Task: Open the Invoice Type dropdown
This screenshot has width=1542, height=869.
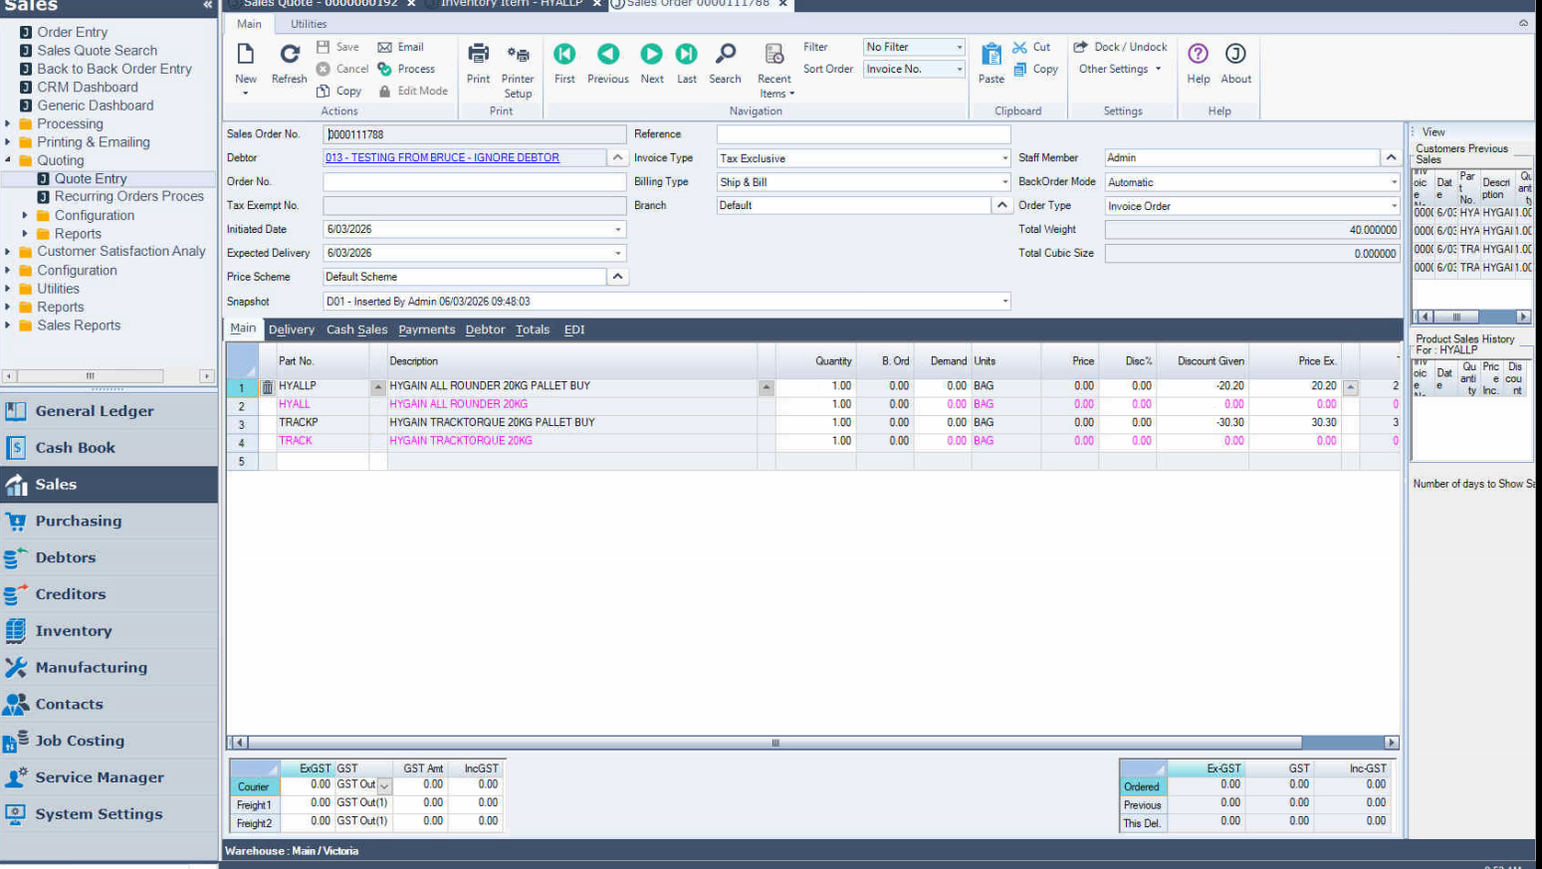Action: pyautogui.click(x=1003, y=158)
